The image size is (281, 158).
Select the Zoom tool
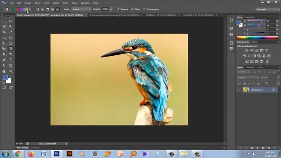tap(11, 71)
